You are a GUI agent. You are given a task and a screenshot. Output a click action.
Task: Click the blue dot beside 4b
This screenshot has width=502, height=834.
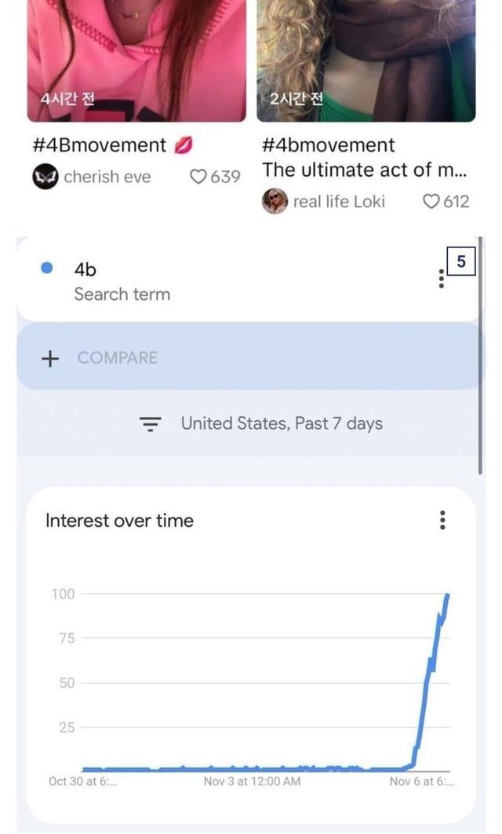point(46,268)
